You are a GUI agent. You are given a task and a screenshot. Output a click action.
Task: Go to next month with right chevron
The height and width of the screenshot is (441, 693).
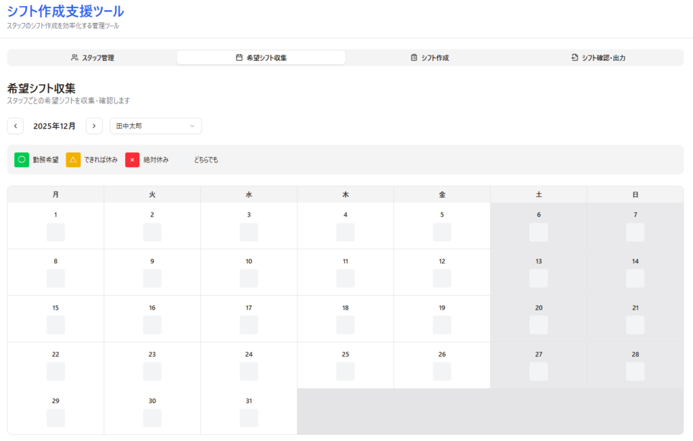[94, 126]
